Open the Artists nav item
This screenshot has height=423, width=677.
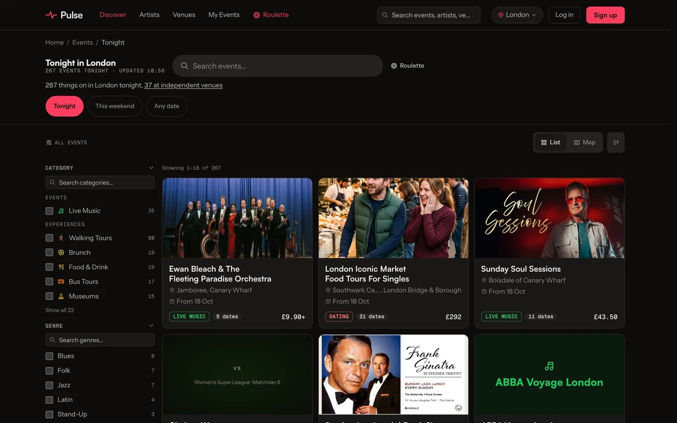click(149, 15)
